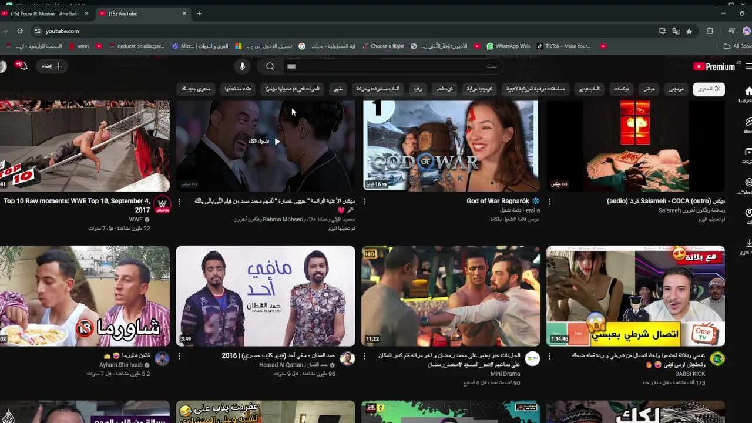
Task: Select the Cooking (طهو) filter chip
Action: (338, 89)
